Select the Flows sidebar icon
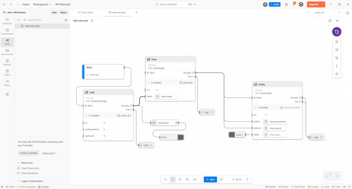This screenshot has height=189, width=352. 7,42
